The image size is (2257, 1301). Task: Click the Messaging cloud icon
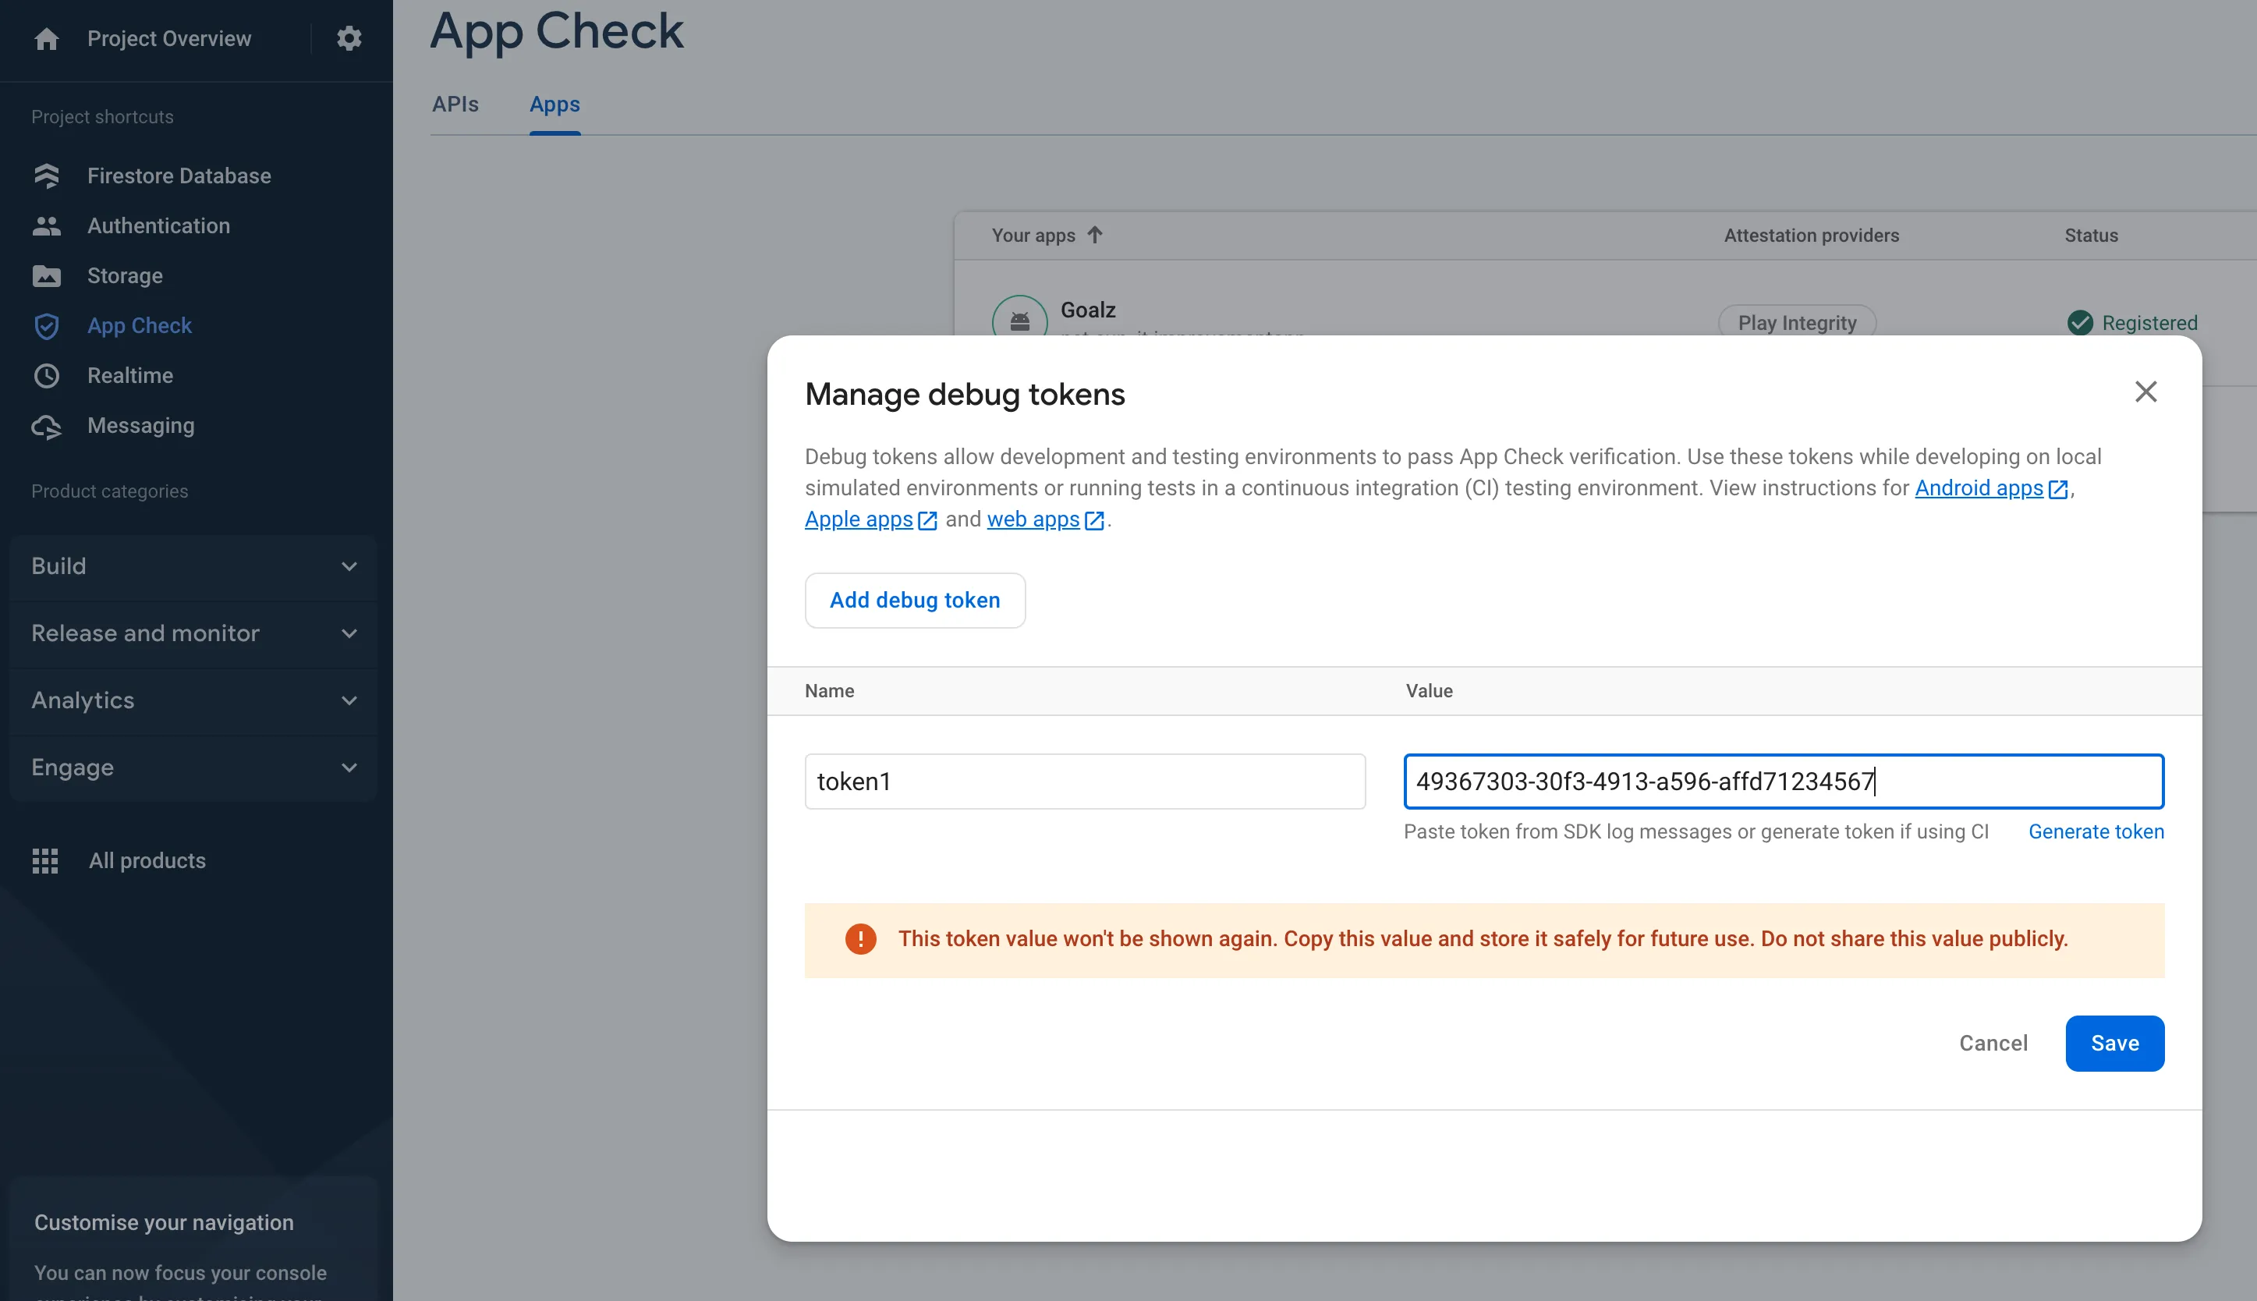coord(47,426)
